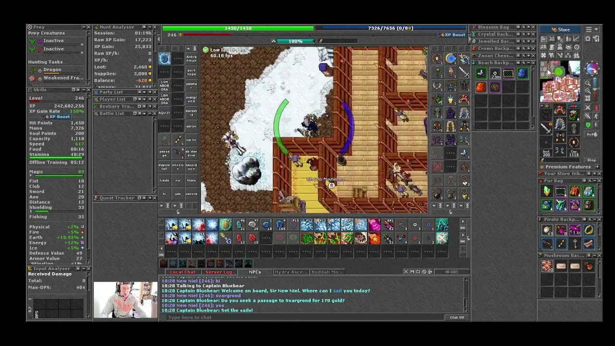This screenshot has width=615, height=346.
Task: Select the equipped green backpack slot
Action: click(574, 115)
